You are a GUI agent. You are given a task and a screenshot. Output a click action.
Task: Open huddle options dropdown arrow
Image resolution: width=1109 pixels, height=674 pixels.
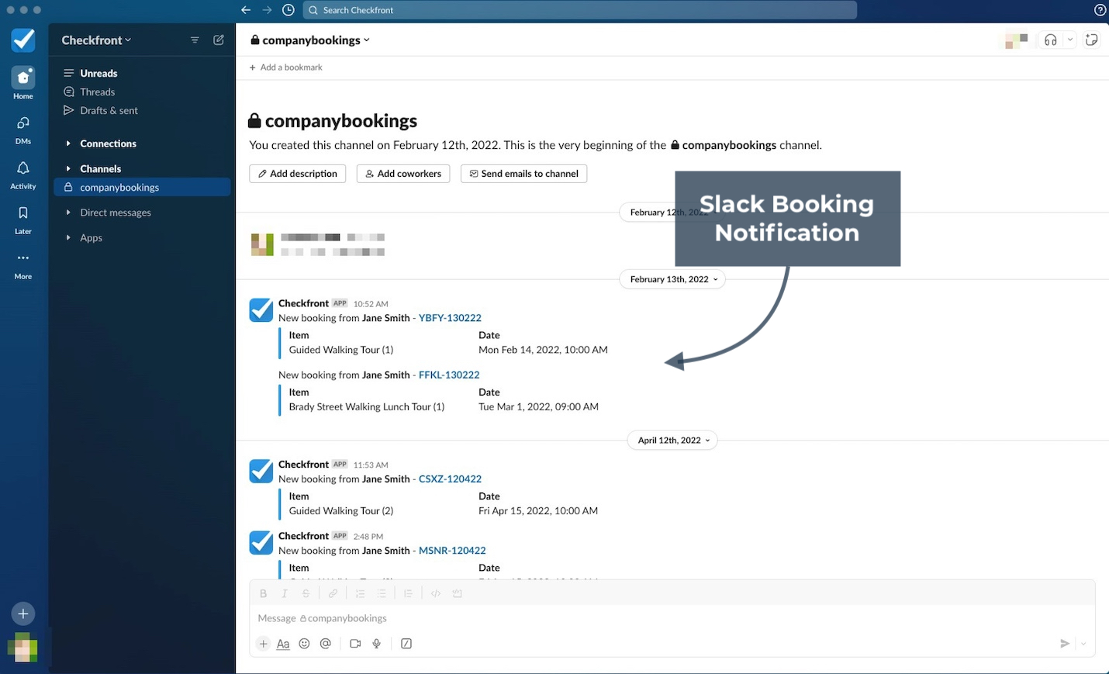pos(1070,40)
